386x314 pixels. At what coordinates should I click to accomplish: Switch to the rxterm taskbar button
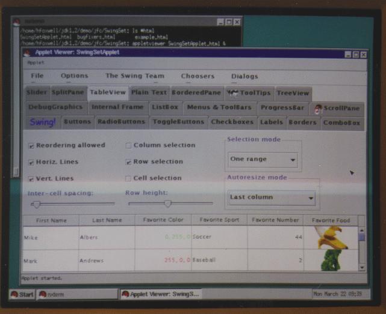point(77,294)
